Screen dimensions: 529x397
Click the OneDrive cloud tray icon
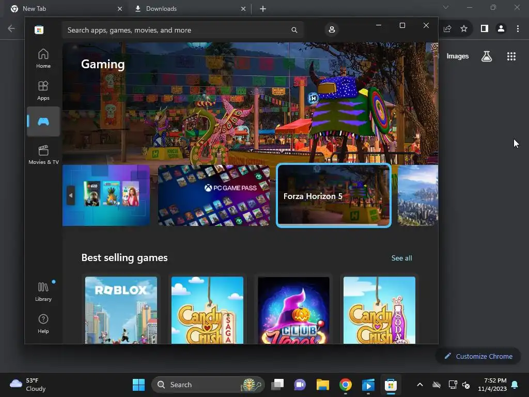click(x=437, y=385)
